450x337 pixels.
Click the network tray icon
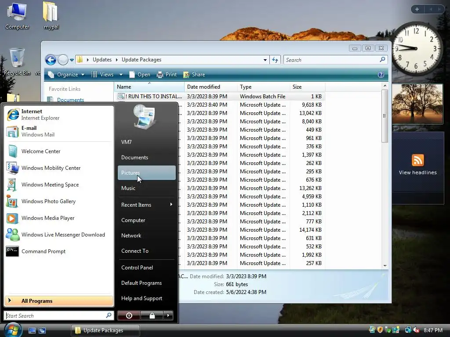pyautogui.click(x=408, y=330)
